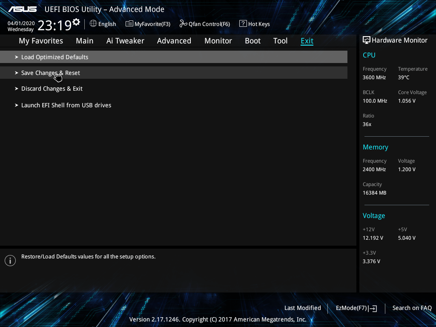Click CPU frequency value 3600 MHz
436x327 pixels.
(x=374, y=77)
